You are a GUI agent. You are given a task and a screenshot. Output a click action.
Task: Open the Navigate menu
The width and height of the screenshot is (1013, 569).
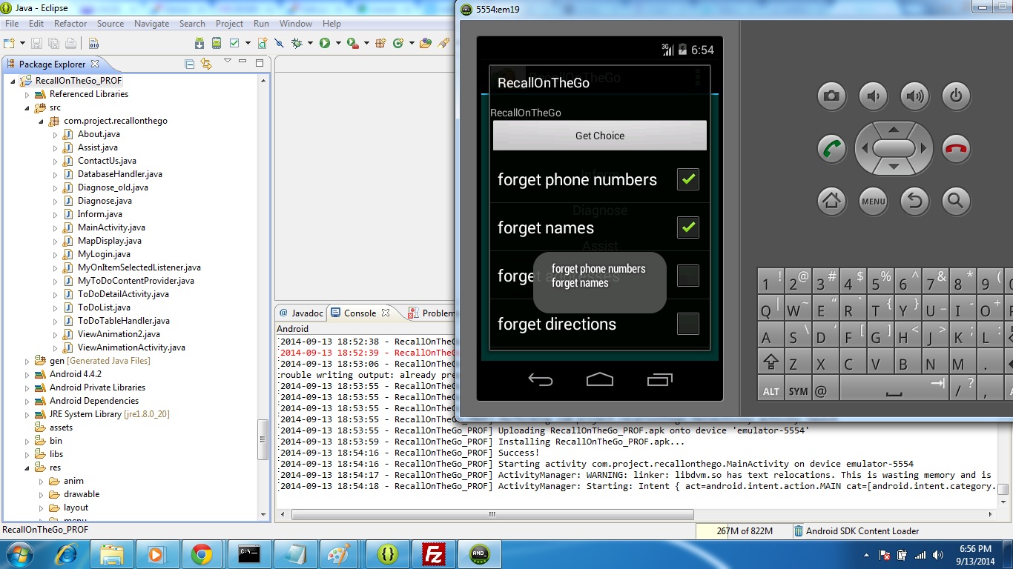[151, 24]
